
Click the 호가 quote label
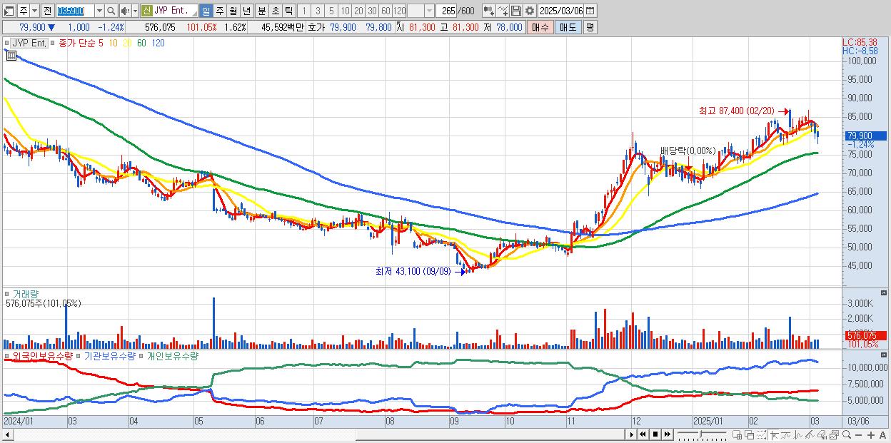coord(316,27)
